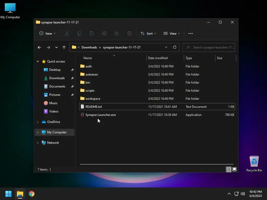Open the Sort dropdown menu
This screenshot has height=200, width=267.
(x=148, y=34)
